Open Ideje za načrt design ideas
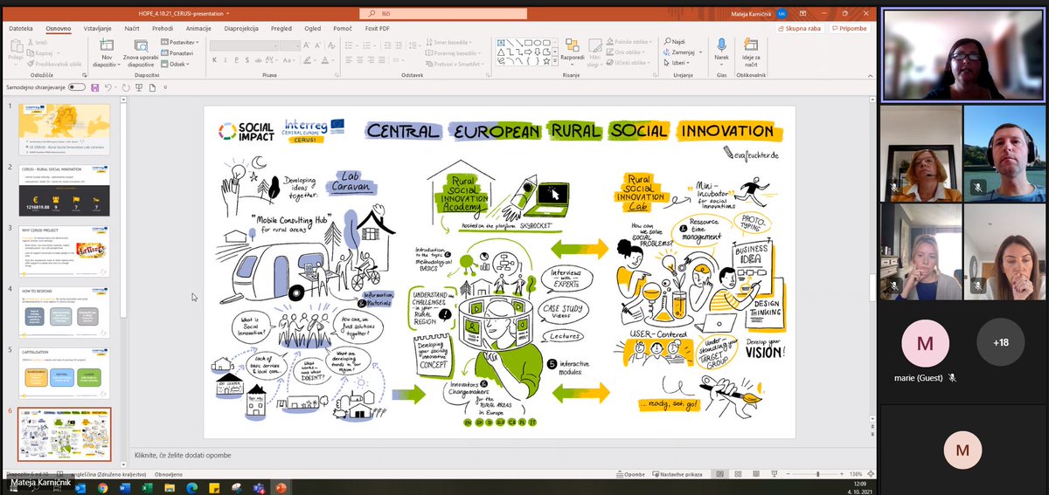The width and height of the screenshot is (1049, 495). 751,51
